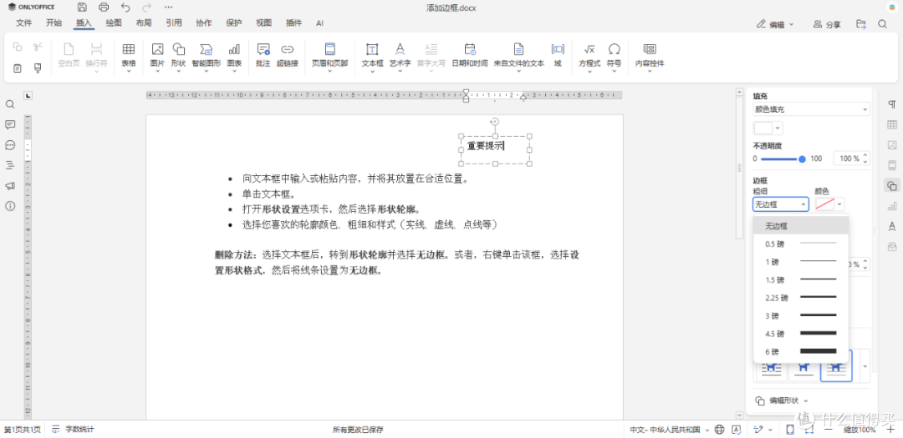
Task: Select 1.5 磅 border thickness
Action: [800, 280]
